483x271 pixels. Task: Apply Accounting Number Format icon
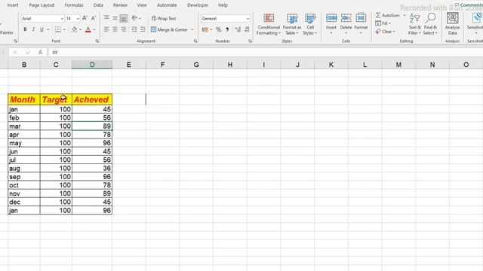[205, 29]
